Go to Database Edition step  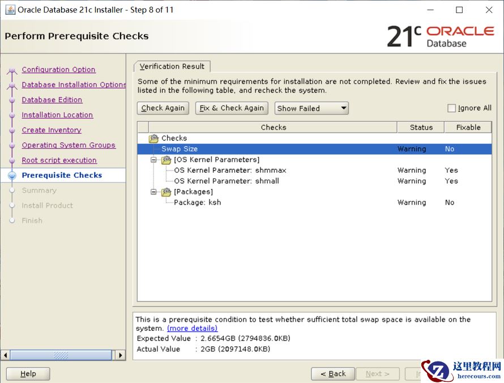tap(52, 100)
